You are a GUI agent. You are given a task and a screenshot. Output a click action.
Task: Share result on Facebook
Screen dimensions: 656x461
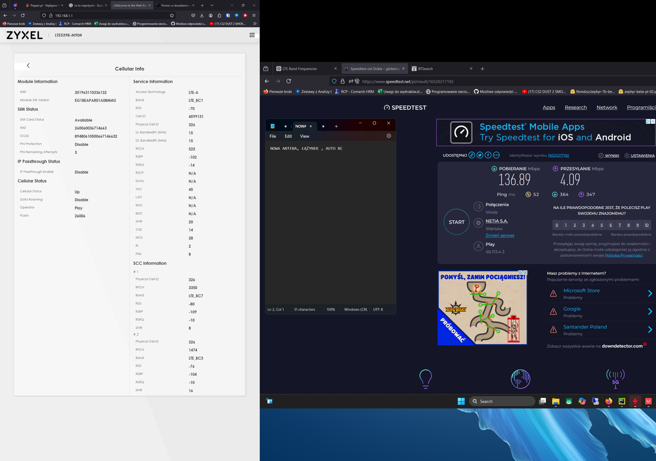click(x=488, y=156)
